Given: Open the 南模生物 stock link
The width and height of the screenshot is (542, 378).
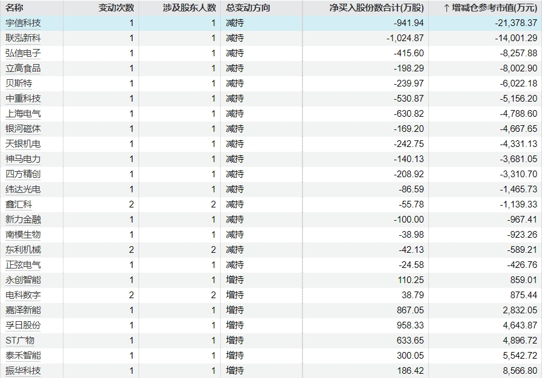Looking at the screenshot, I should coord(23,235).
